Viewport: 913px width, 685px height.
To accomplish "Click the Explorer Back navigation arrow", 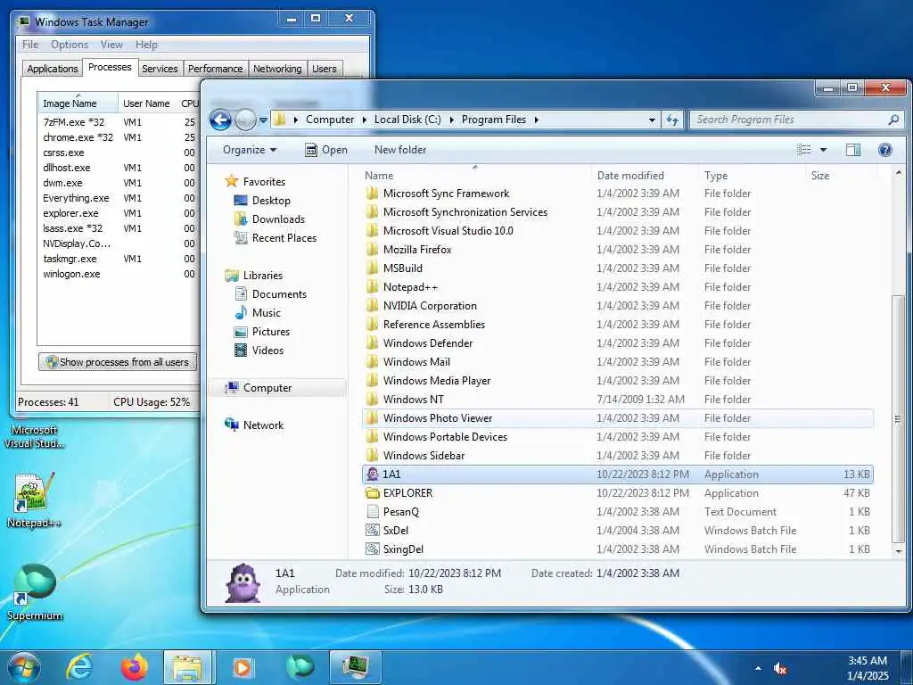I will click(220, 120).
